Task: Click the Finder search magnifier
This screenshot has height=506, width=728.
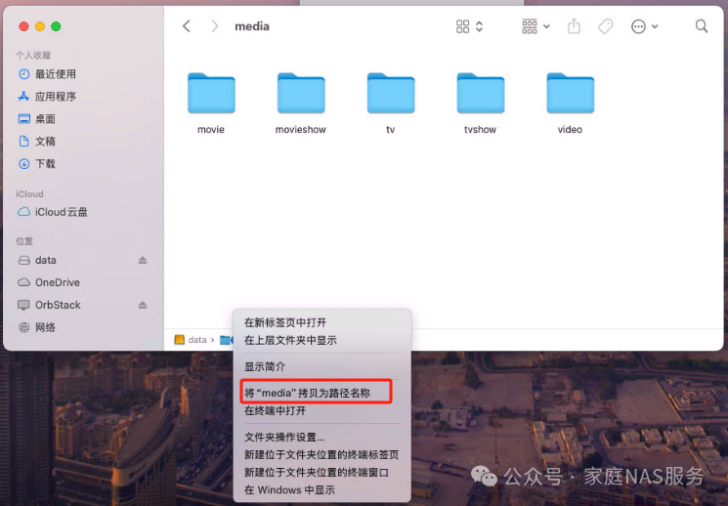Action: (x=702, y=26)
